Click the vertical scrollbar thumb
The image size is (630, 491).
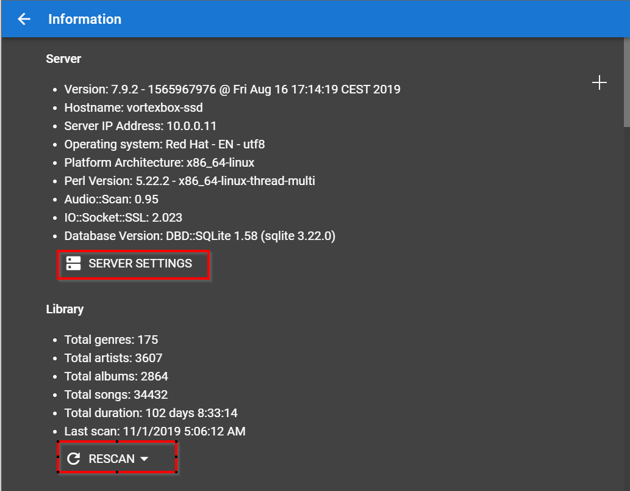(x=626, y=82)
